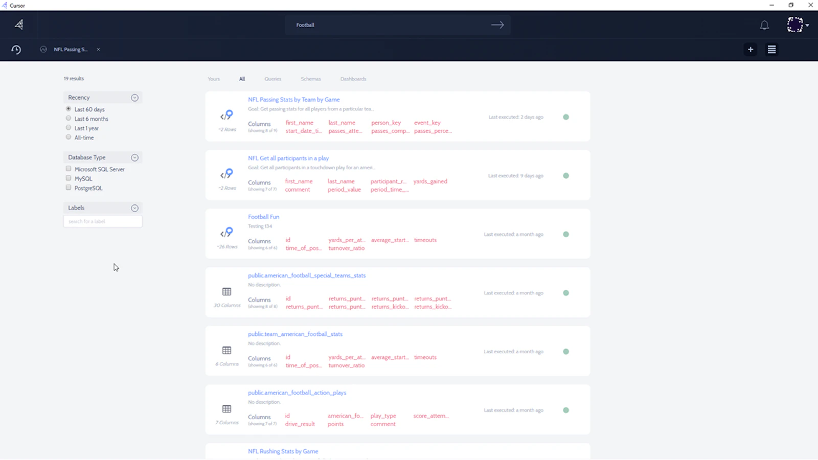Close the NFL Passing S... tab

tap(98, 50)
